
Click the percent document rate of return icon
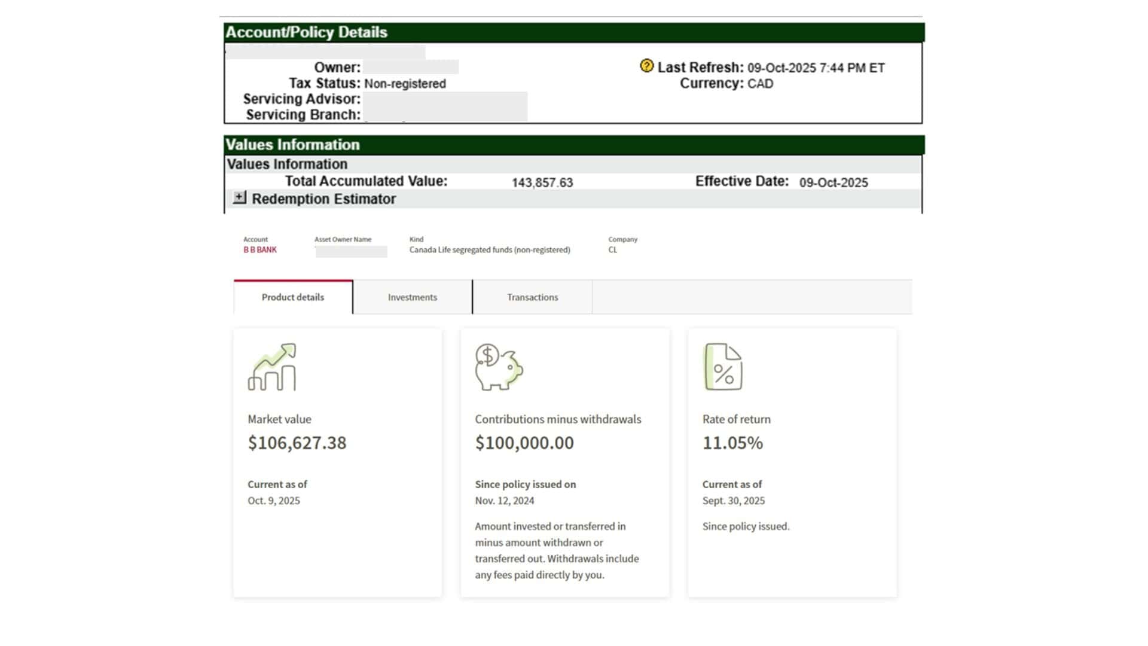pos(723,367)
